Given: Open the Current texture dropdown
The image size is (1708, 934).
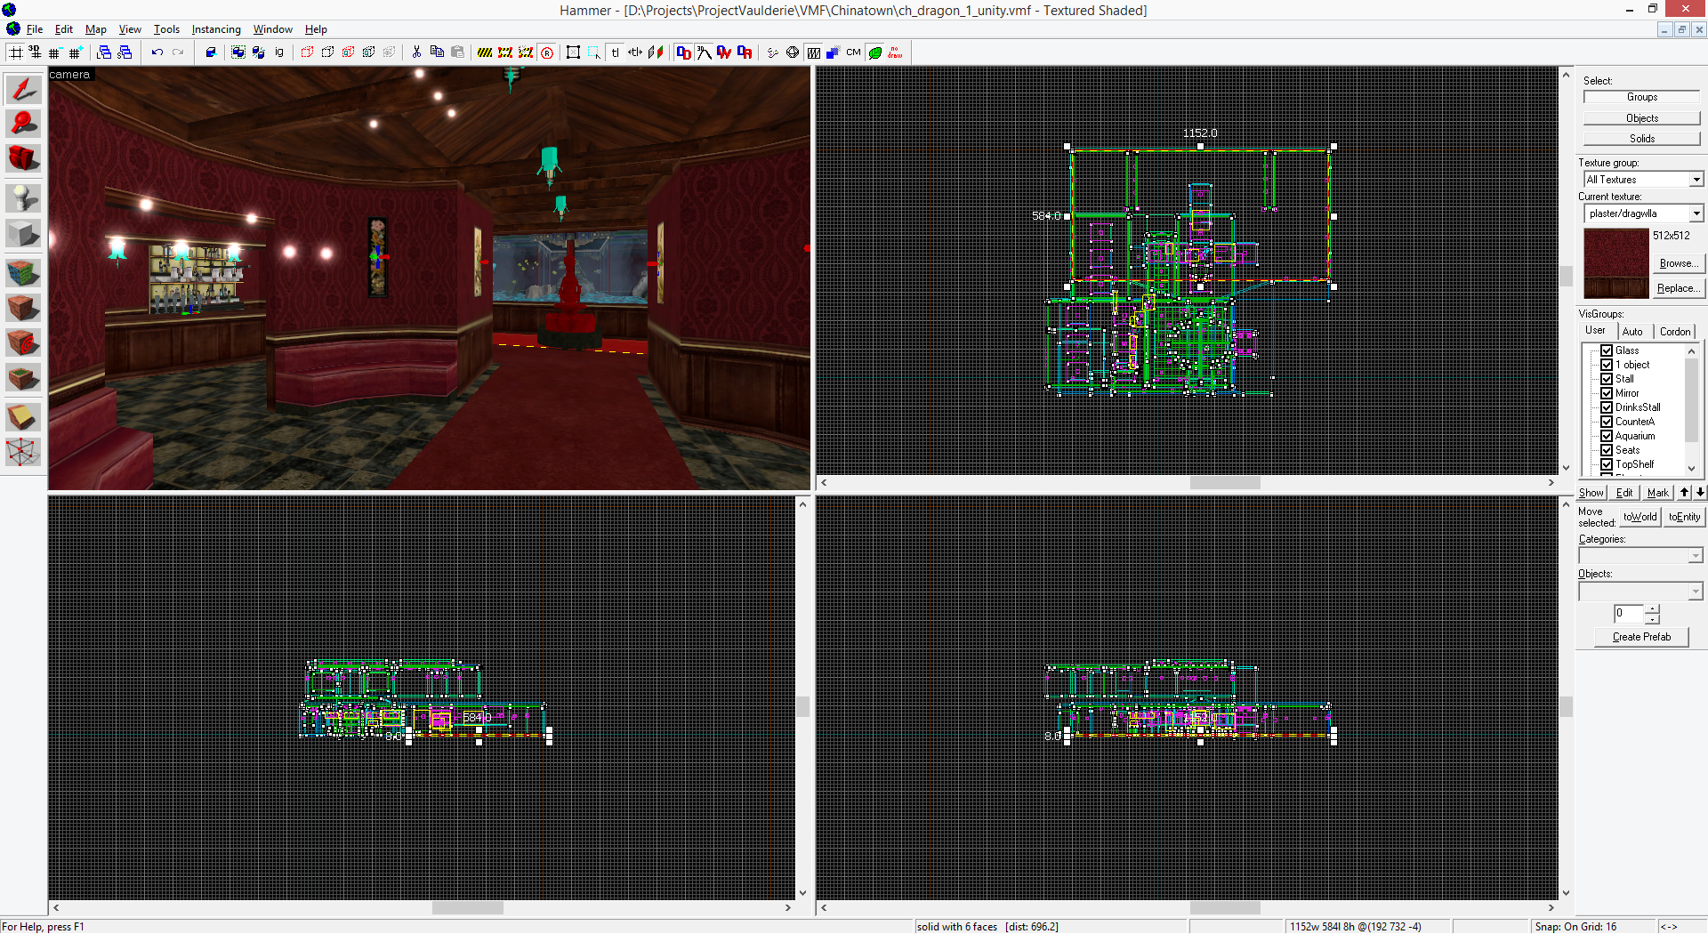Looking at the screenshot, I should point(1696,213).
